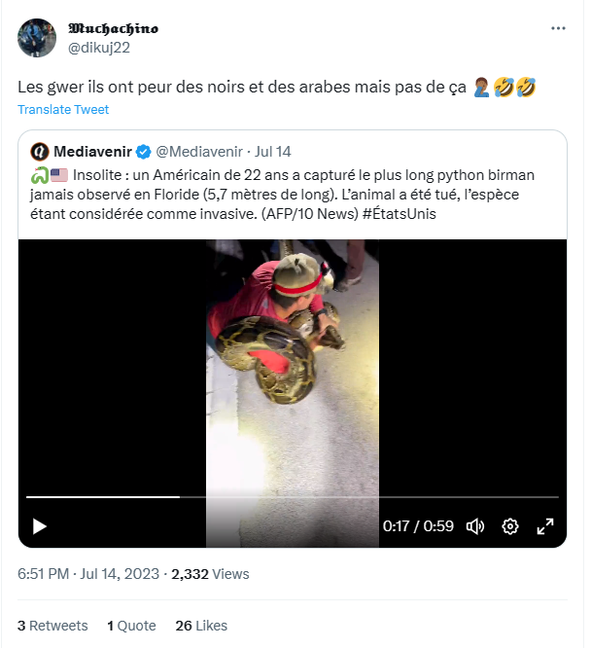
Task: Seek using the video progress bar
Action: point(292,497)
